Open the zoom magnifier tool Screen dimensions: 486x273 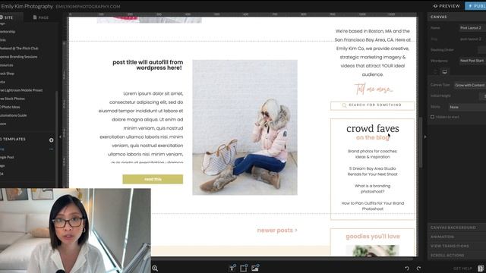coord(155,268)
